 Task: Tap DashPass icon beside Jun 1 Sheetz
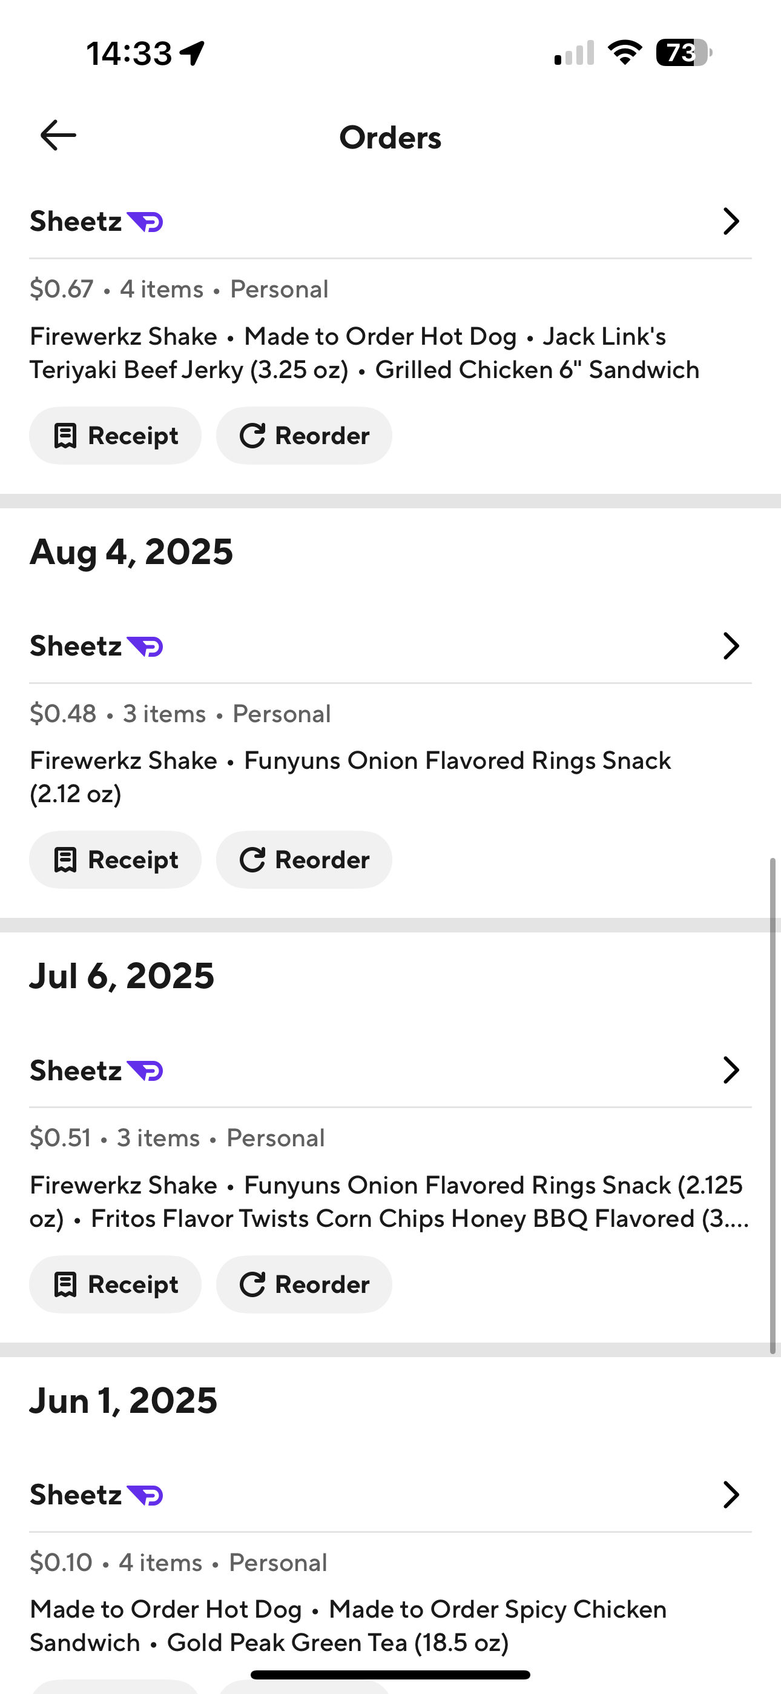pos(145,1495)
